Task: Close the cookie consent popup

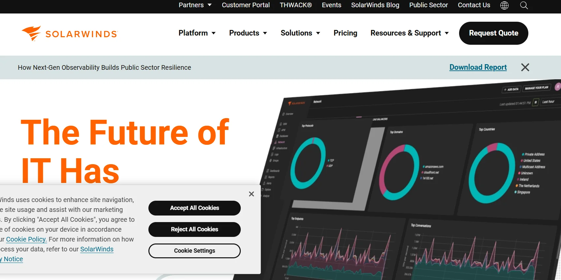Action: pos(251,194)
